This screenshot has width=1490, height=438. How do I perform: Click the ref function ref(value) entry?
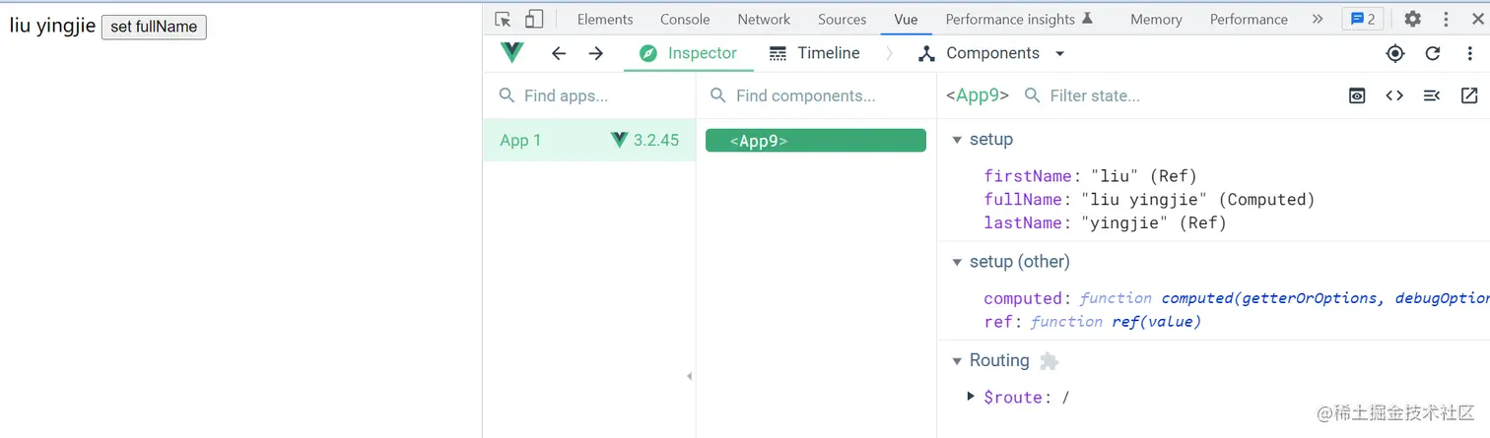coord(1092,322)
